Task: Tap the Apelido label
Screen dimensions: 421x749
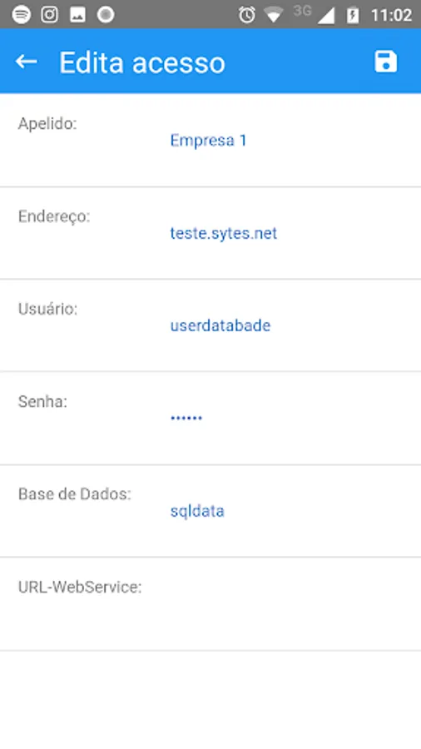Action: click(x=47, y=124)
